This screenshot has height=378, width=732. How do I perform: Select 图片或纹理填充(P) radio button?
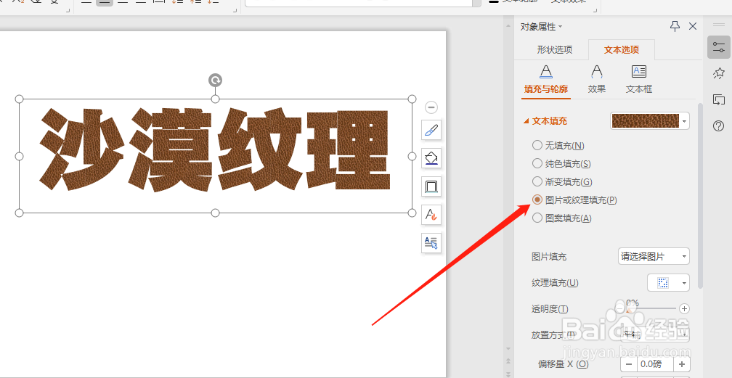pos(537,200)
